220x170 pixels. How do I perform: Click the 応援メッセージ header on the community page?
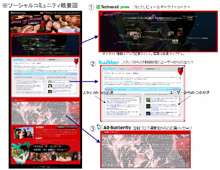pos(19,100)
